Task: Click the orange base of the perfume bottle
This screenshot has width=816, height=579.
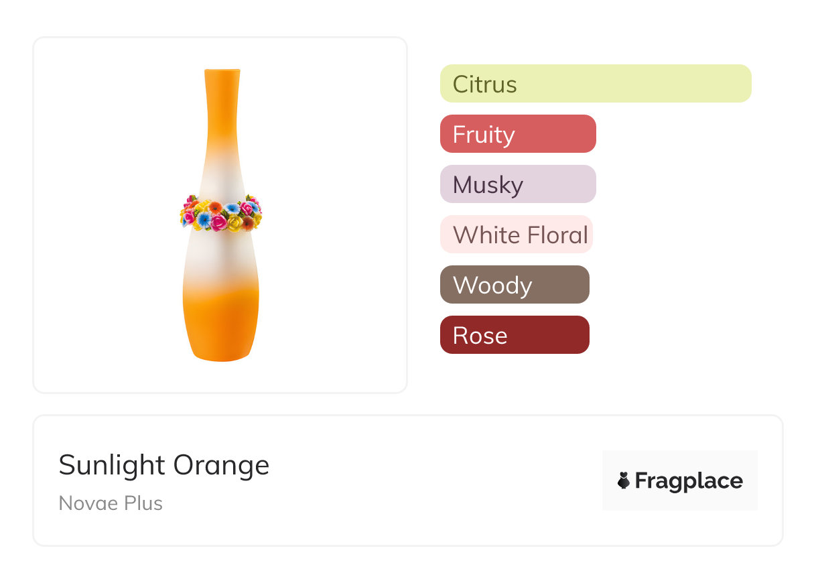Action: (x=221, y=328)
